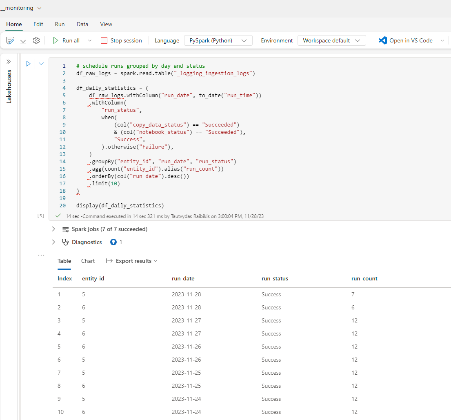Open the _monitoring notebook name dropdown

[40, 8]
